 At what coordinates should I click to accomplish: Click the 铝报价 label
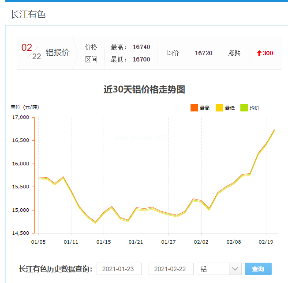pyautogui.click(x=57, y=53)
